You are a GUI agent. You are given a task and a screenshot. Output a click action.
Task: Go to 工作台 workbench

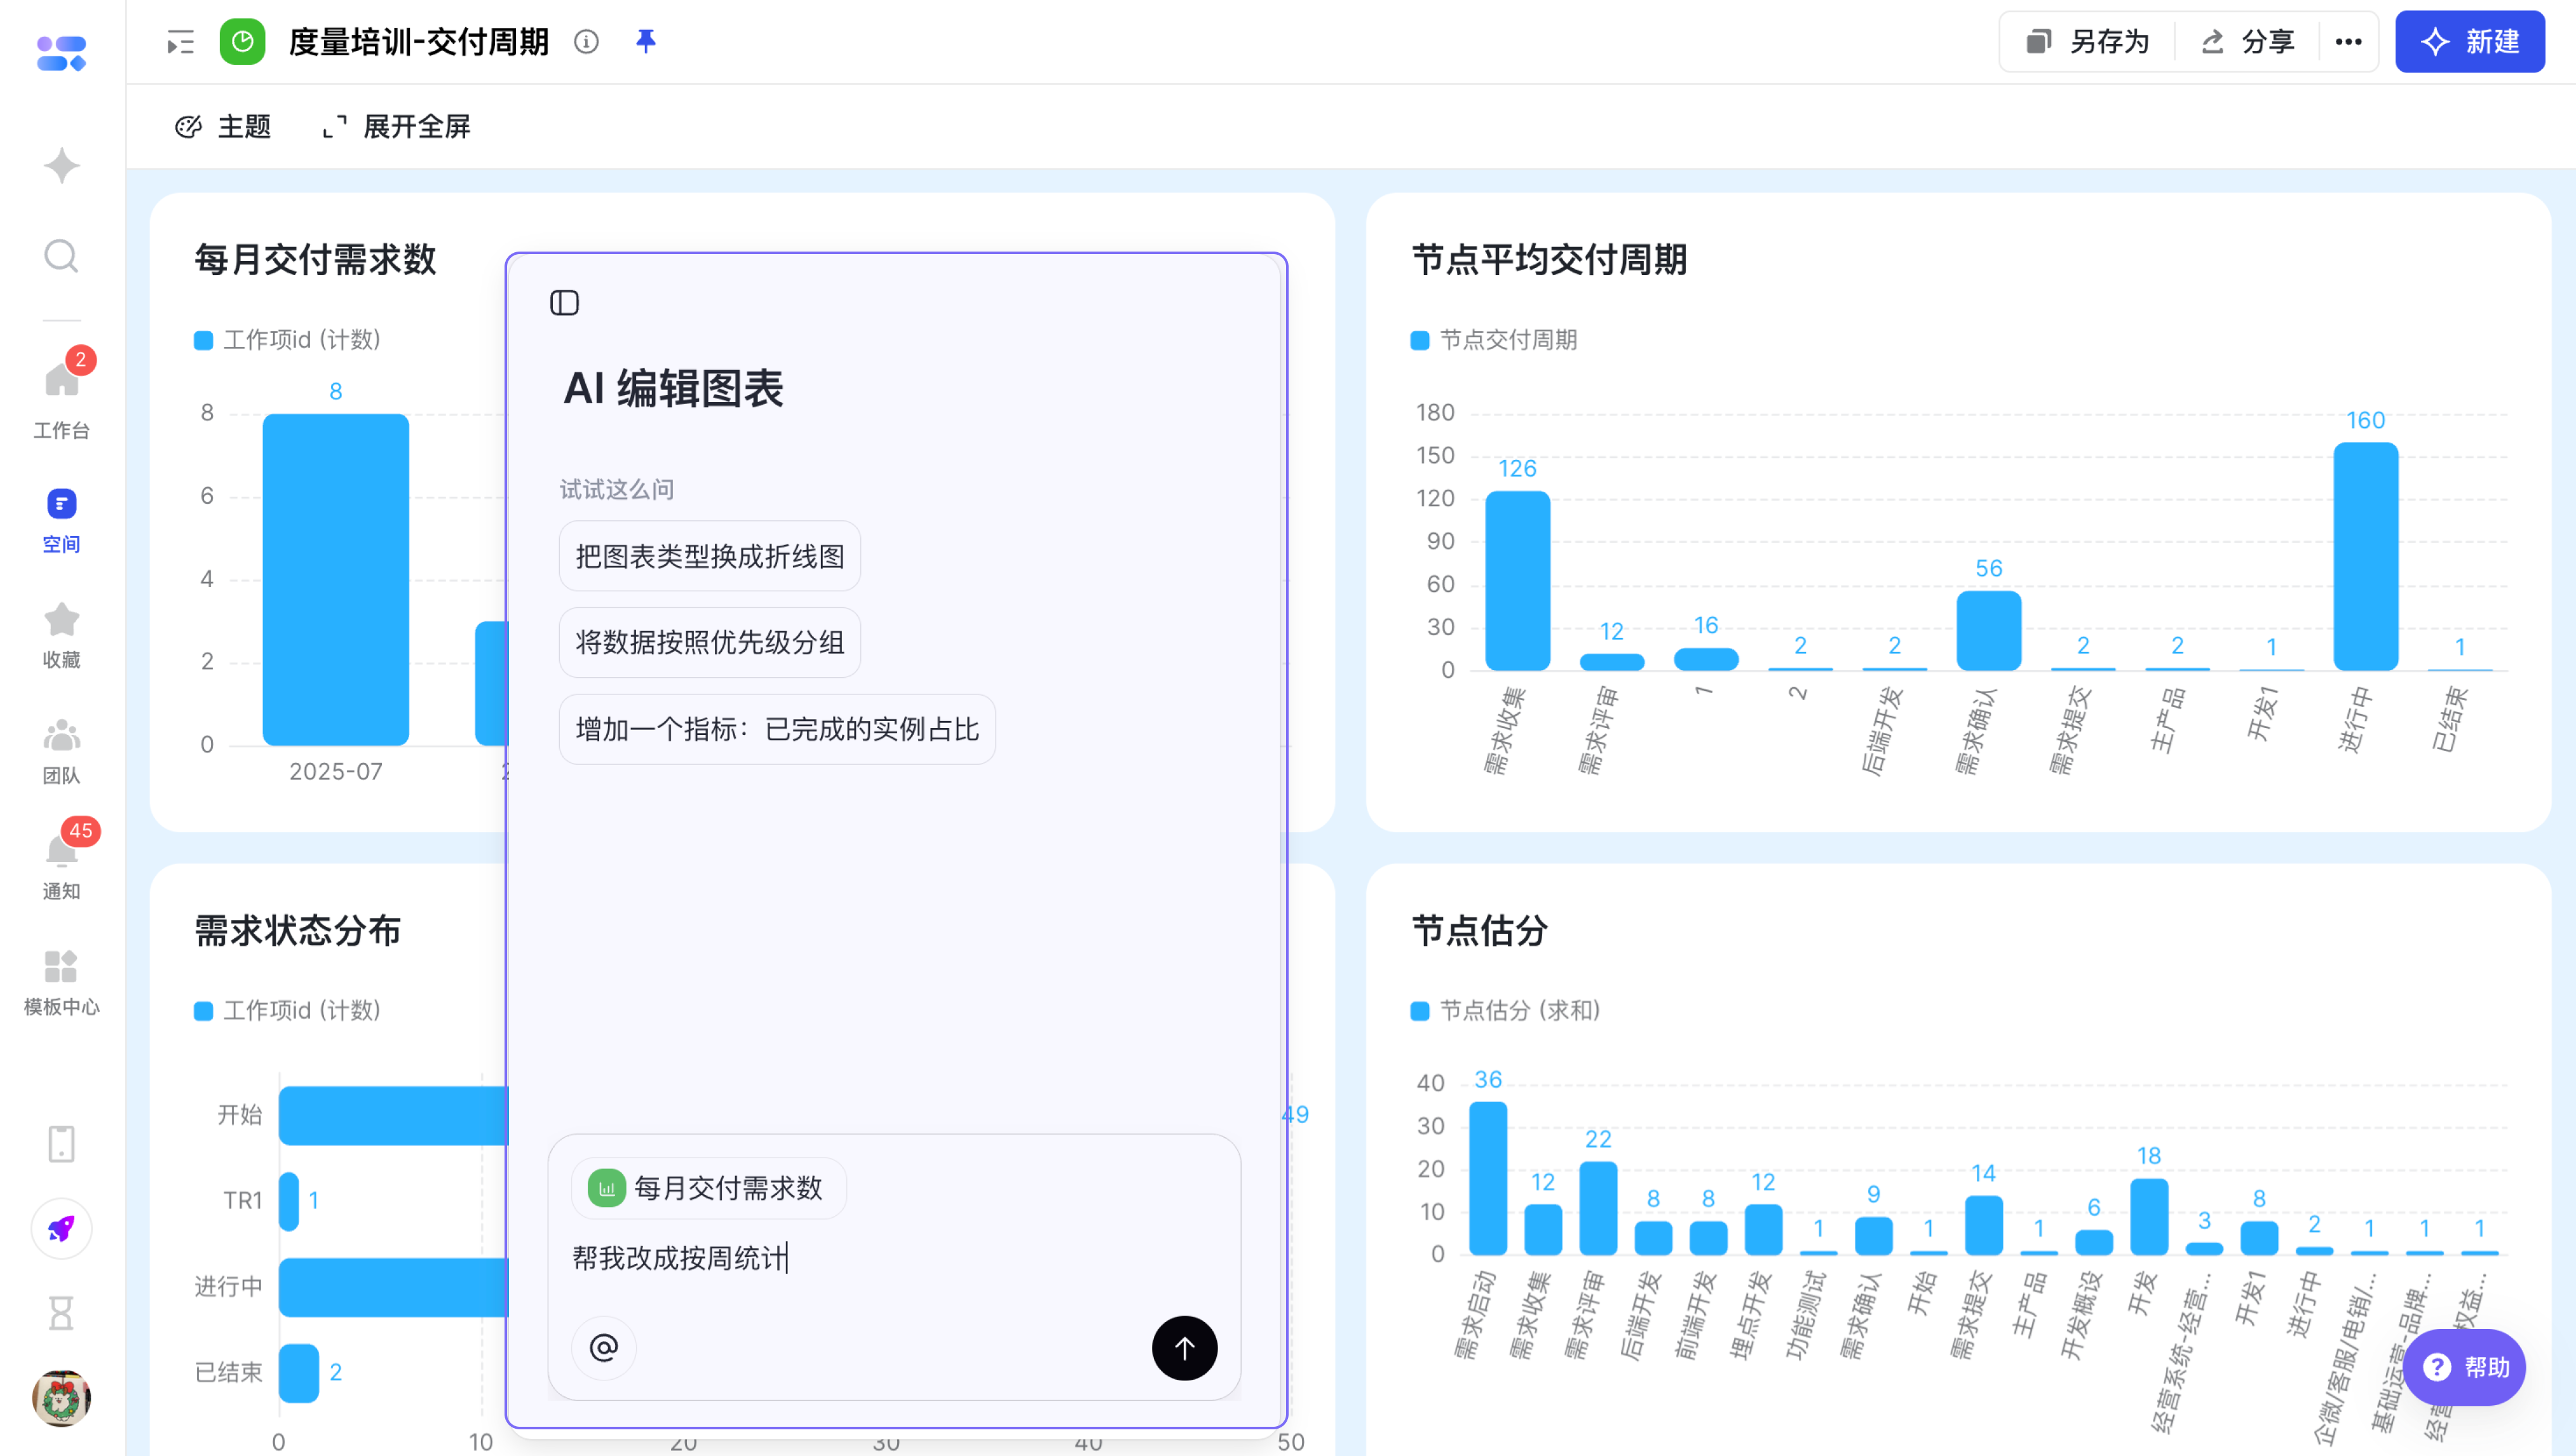[x=61, y=396]
